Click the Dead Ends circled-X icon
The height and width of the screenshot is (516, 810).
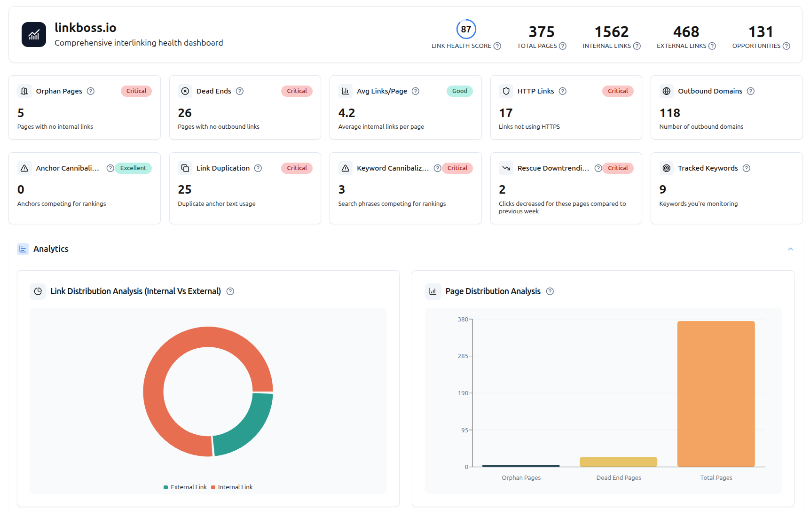(x=185, y=91)
